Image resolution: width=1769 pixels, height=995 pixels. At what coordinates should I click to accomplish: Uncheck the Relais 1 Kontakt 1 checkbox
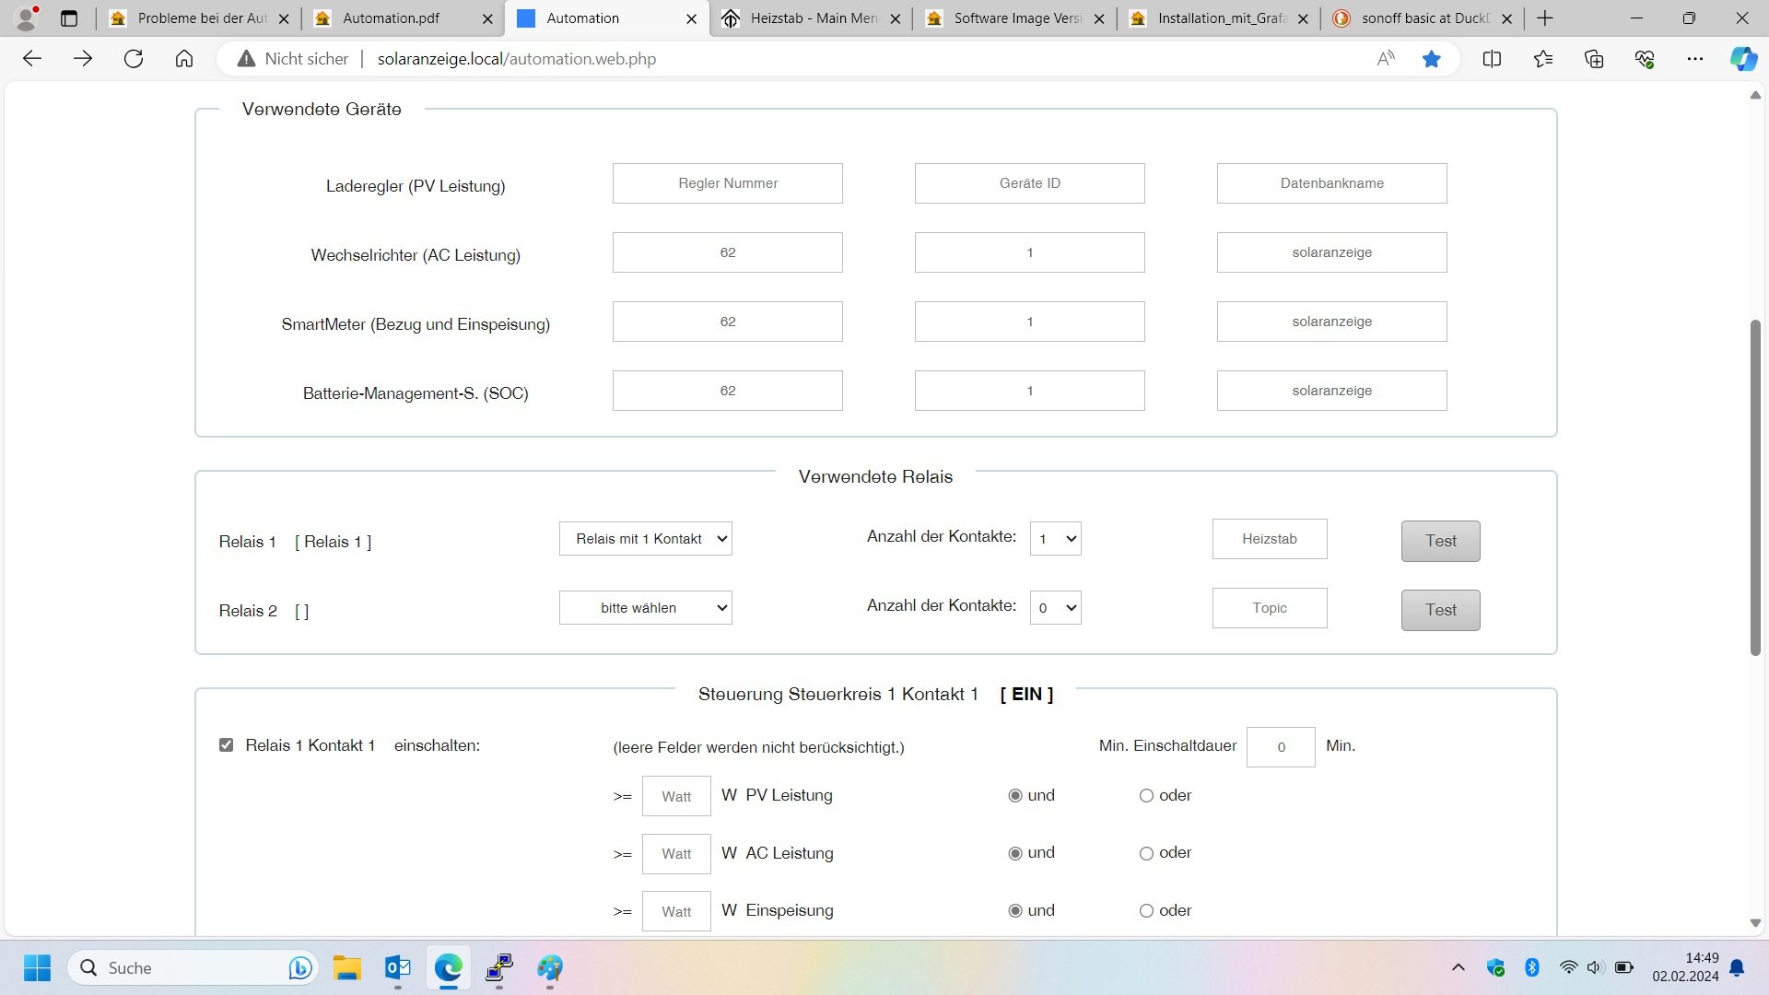point(226,744)
